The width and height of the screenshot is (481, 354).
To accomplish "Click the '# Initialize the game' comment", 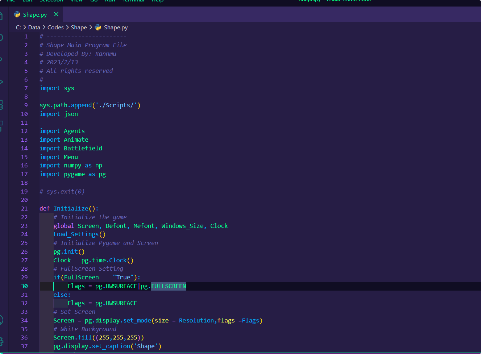I will (90, 217).
